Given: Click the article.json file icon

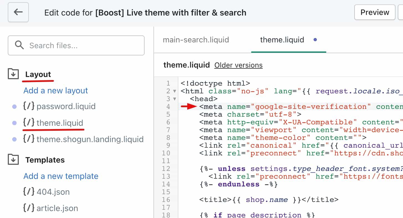Looking at the screenshot, I should pos(29,208).
